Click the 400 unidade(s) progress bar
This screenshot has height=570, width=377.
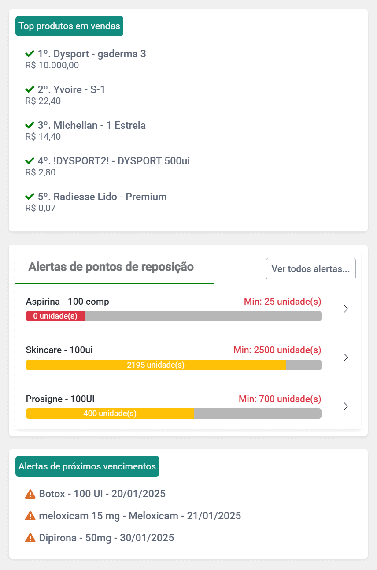[x=110, y=414]
